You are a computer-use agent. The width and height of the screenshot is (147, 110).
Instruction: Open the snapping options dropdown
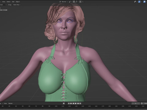pos(77,2)
